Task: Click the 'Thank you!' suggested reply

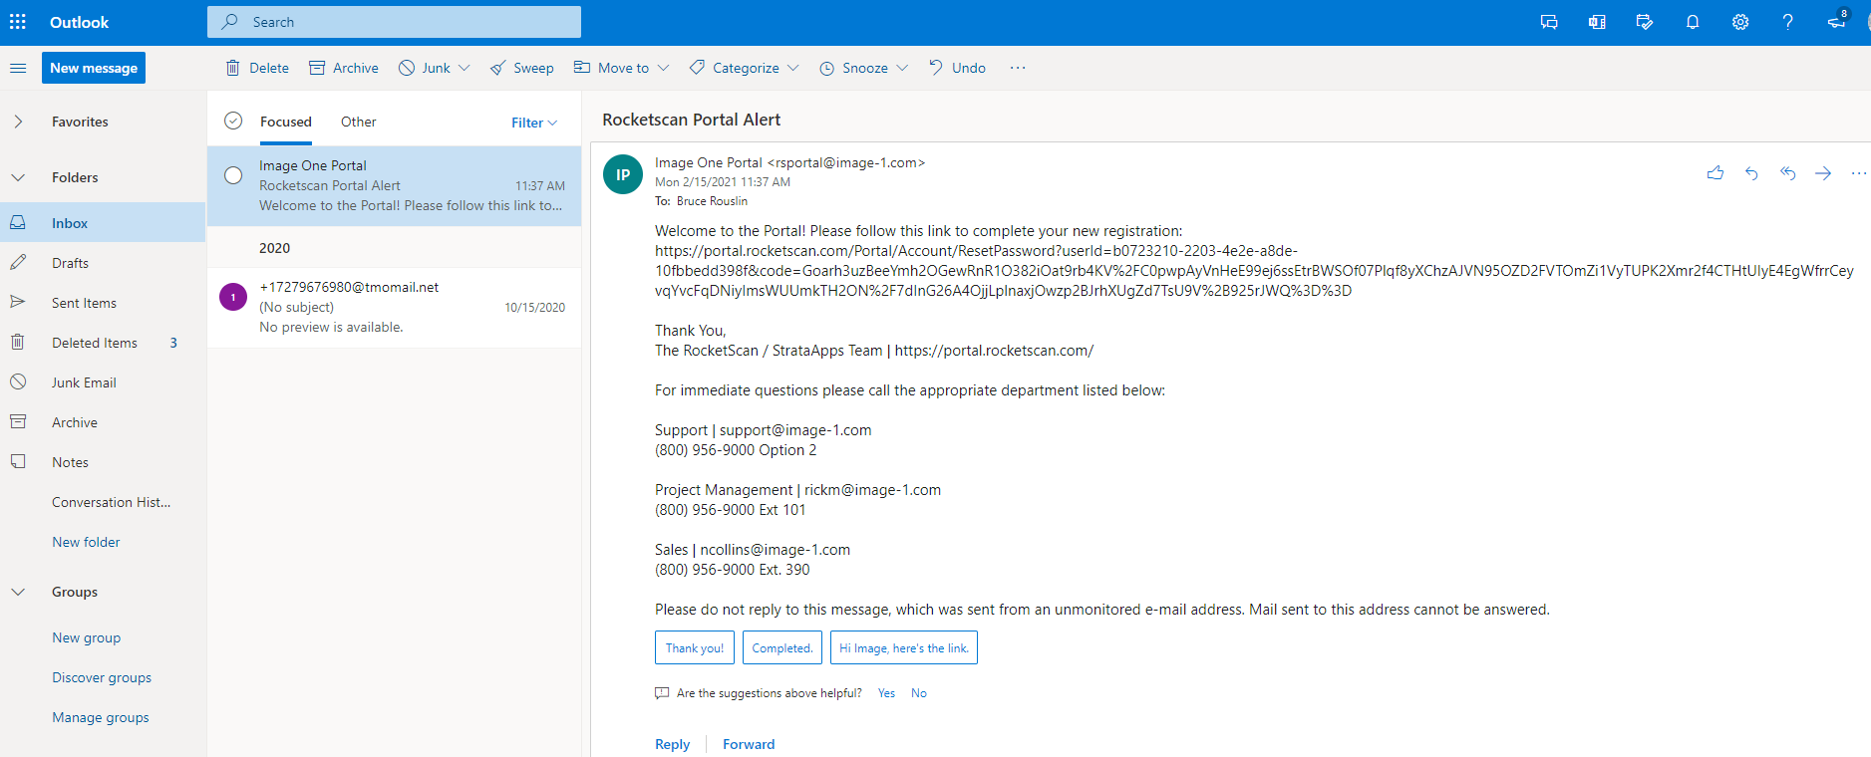Action: (695, 647)
